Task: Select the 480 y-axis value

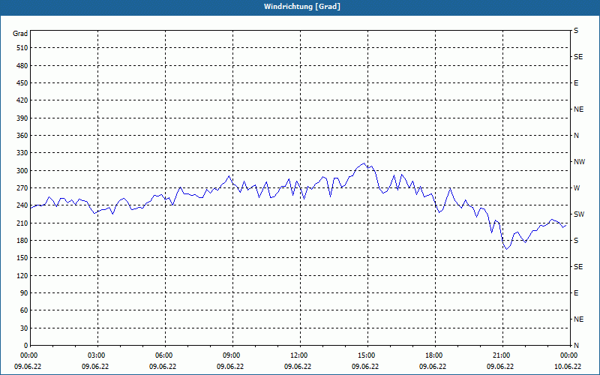Action: click(22, 66)
